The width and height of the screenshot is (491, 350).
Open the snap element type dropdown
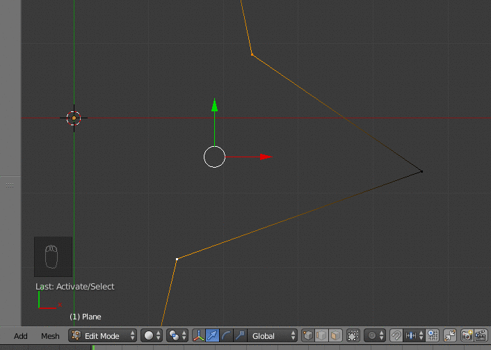coord(414,336)
